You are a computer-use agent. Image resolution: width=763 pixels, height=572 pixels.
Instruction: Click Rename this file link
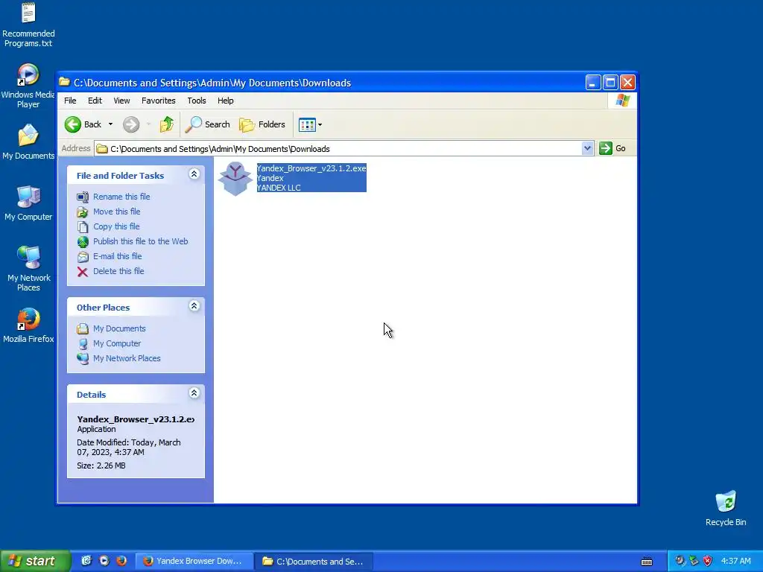point(121,197)
